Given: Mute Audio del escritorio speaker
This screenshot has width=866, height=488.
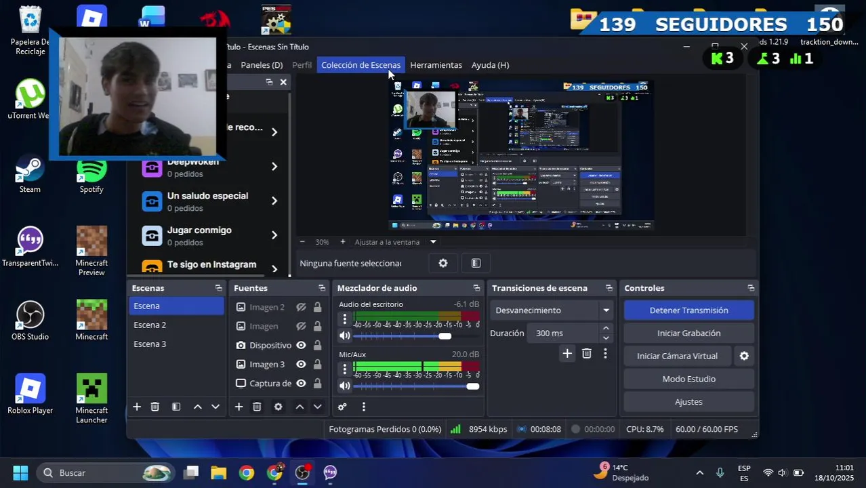Looking at the screenshot, I should click(x=345, y=335).
